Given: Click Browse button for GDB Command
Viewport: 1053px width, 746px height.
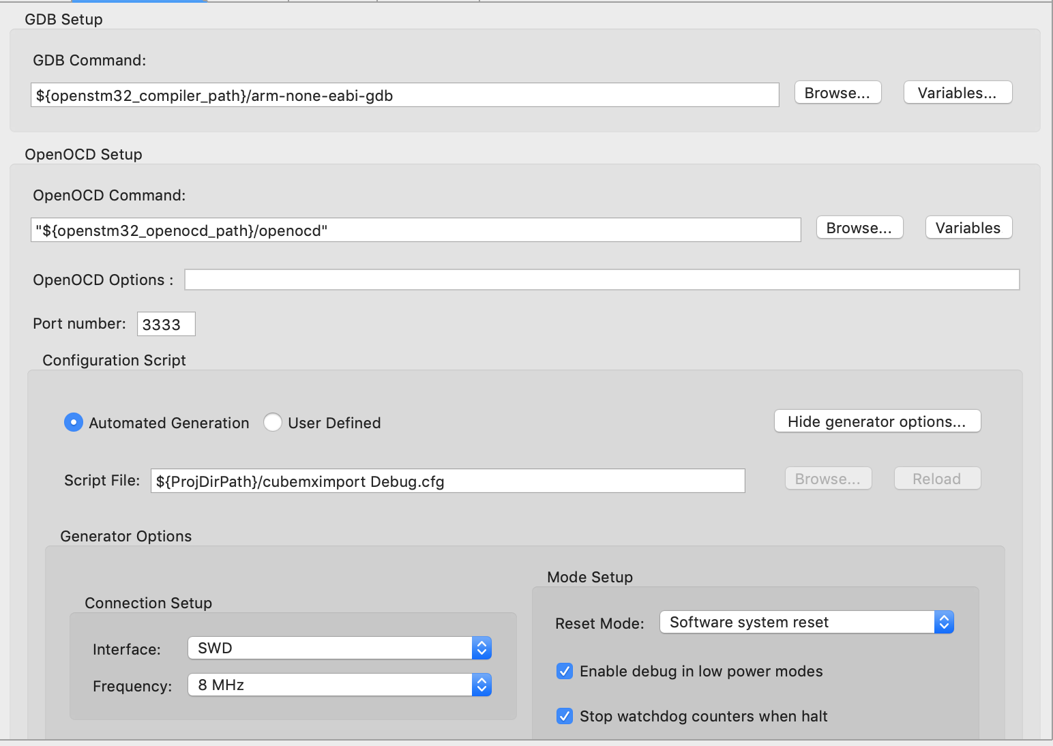Looking at the screenshot, I should [x=837, y=93].
